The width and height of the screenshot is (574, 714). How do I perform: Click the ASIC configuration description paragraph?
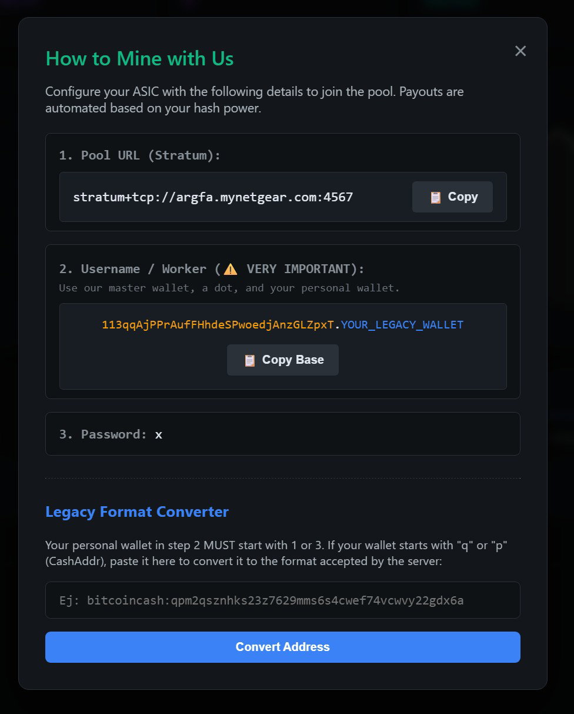point(255,100)
